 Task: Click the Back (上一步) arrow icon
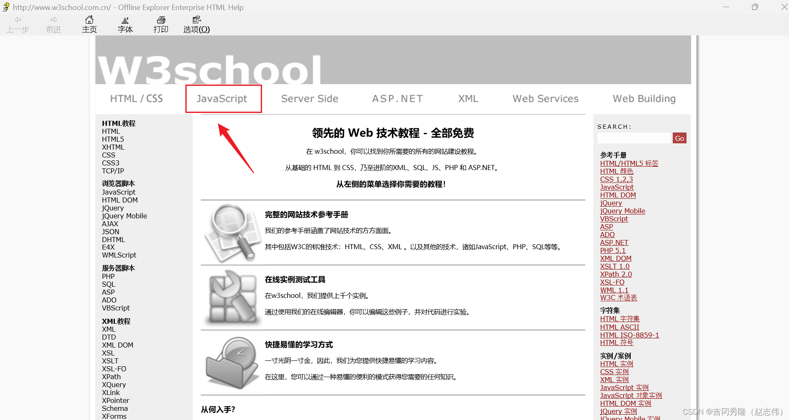(x=18, y=20)
